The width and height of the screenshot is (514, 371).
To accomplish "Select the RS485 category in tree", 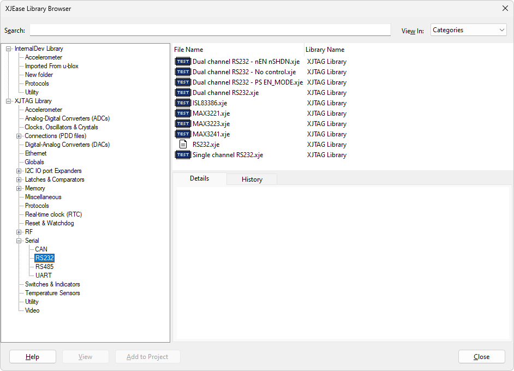I will click(44, 267).
